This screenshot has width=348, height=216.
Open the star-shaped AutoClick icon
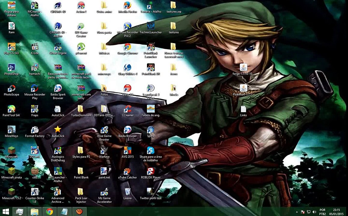click(58, 130)
